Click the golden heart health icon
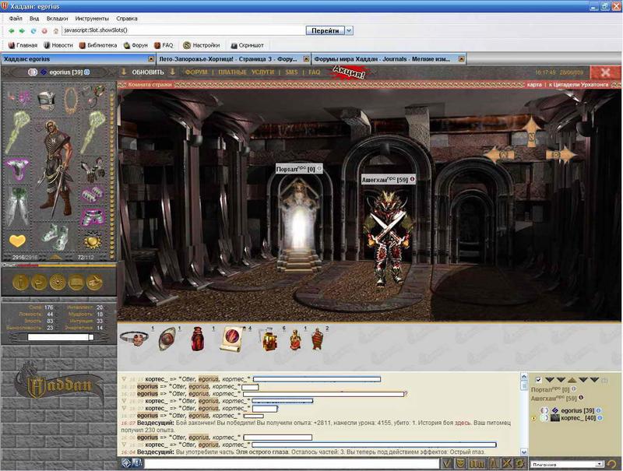Screen dimensions: 623x471 [x=17, y=241]
